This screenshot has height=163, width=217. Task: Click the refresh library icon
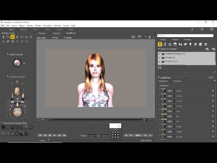[x=214, y=72]
